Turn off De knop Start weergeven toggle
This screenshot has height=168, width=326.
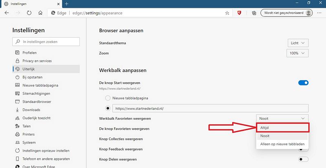click(303, 83)
